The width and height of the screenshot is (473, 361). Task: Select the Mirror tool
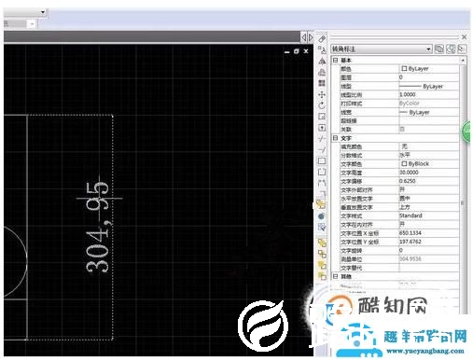tap(322, 61)
